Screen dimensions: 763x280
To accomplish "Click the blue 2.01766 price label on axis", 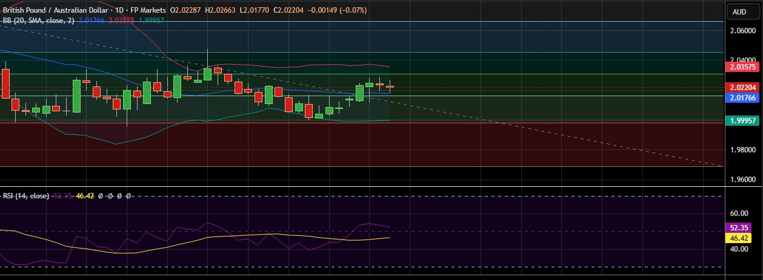I will (742, 97).
